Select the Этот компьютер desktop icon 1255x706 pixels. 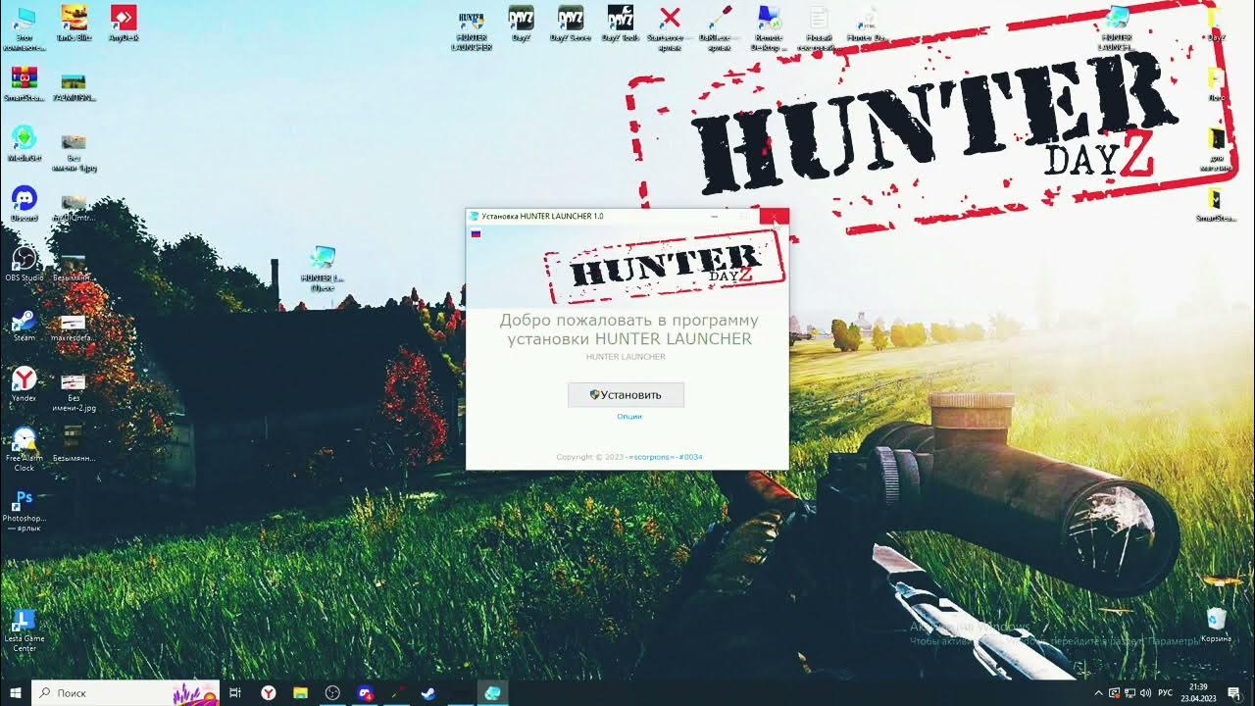point(25,26)
